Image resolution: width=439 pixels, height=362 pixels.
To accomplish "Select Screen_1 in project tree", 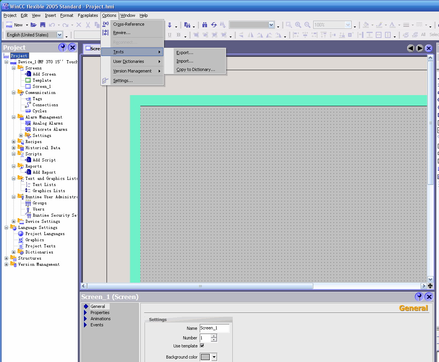I will [x=41, y=87].
